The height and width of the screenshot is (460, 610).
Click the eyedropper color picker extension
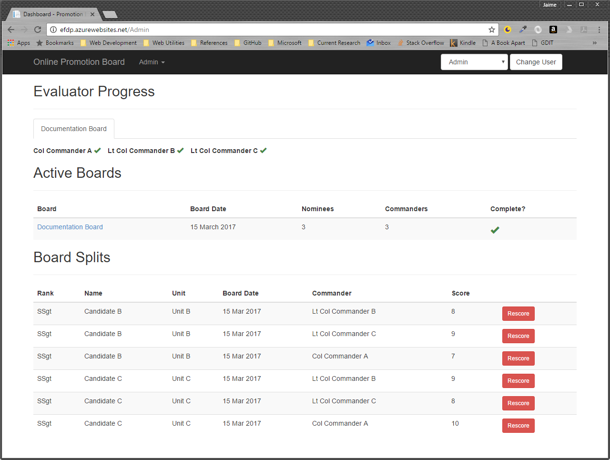523,30
